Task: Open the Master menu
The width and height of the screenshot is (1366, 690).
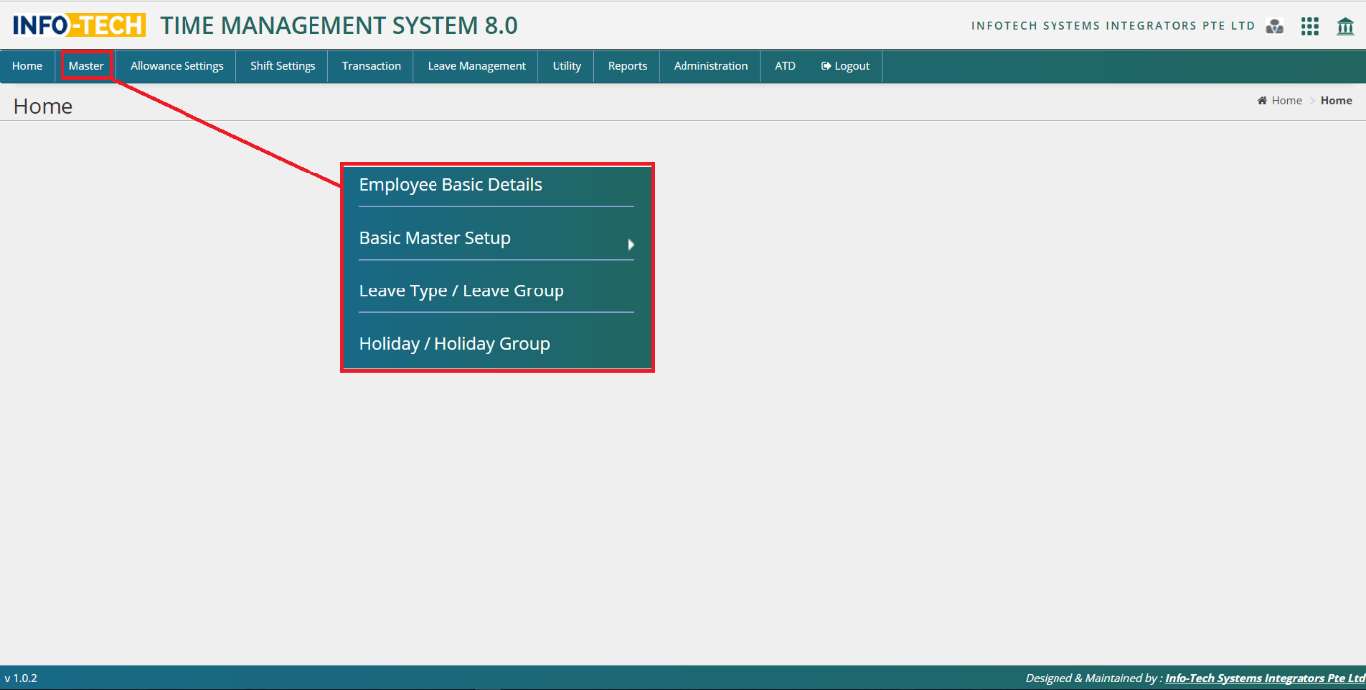Action: [86, 66]
